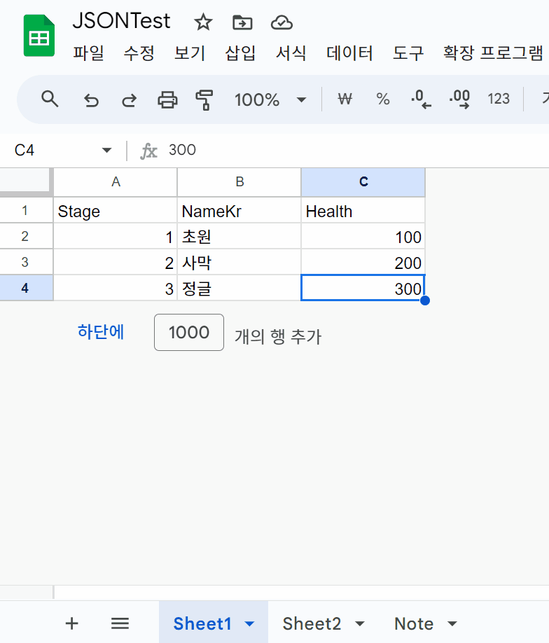The width and height of the screenshot is (549, 643).
Task: Select the Sheet1 tab
Action: coord(202,623)
